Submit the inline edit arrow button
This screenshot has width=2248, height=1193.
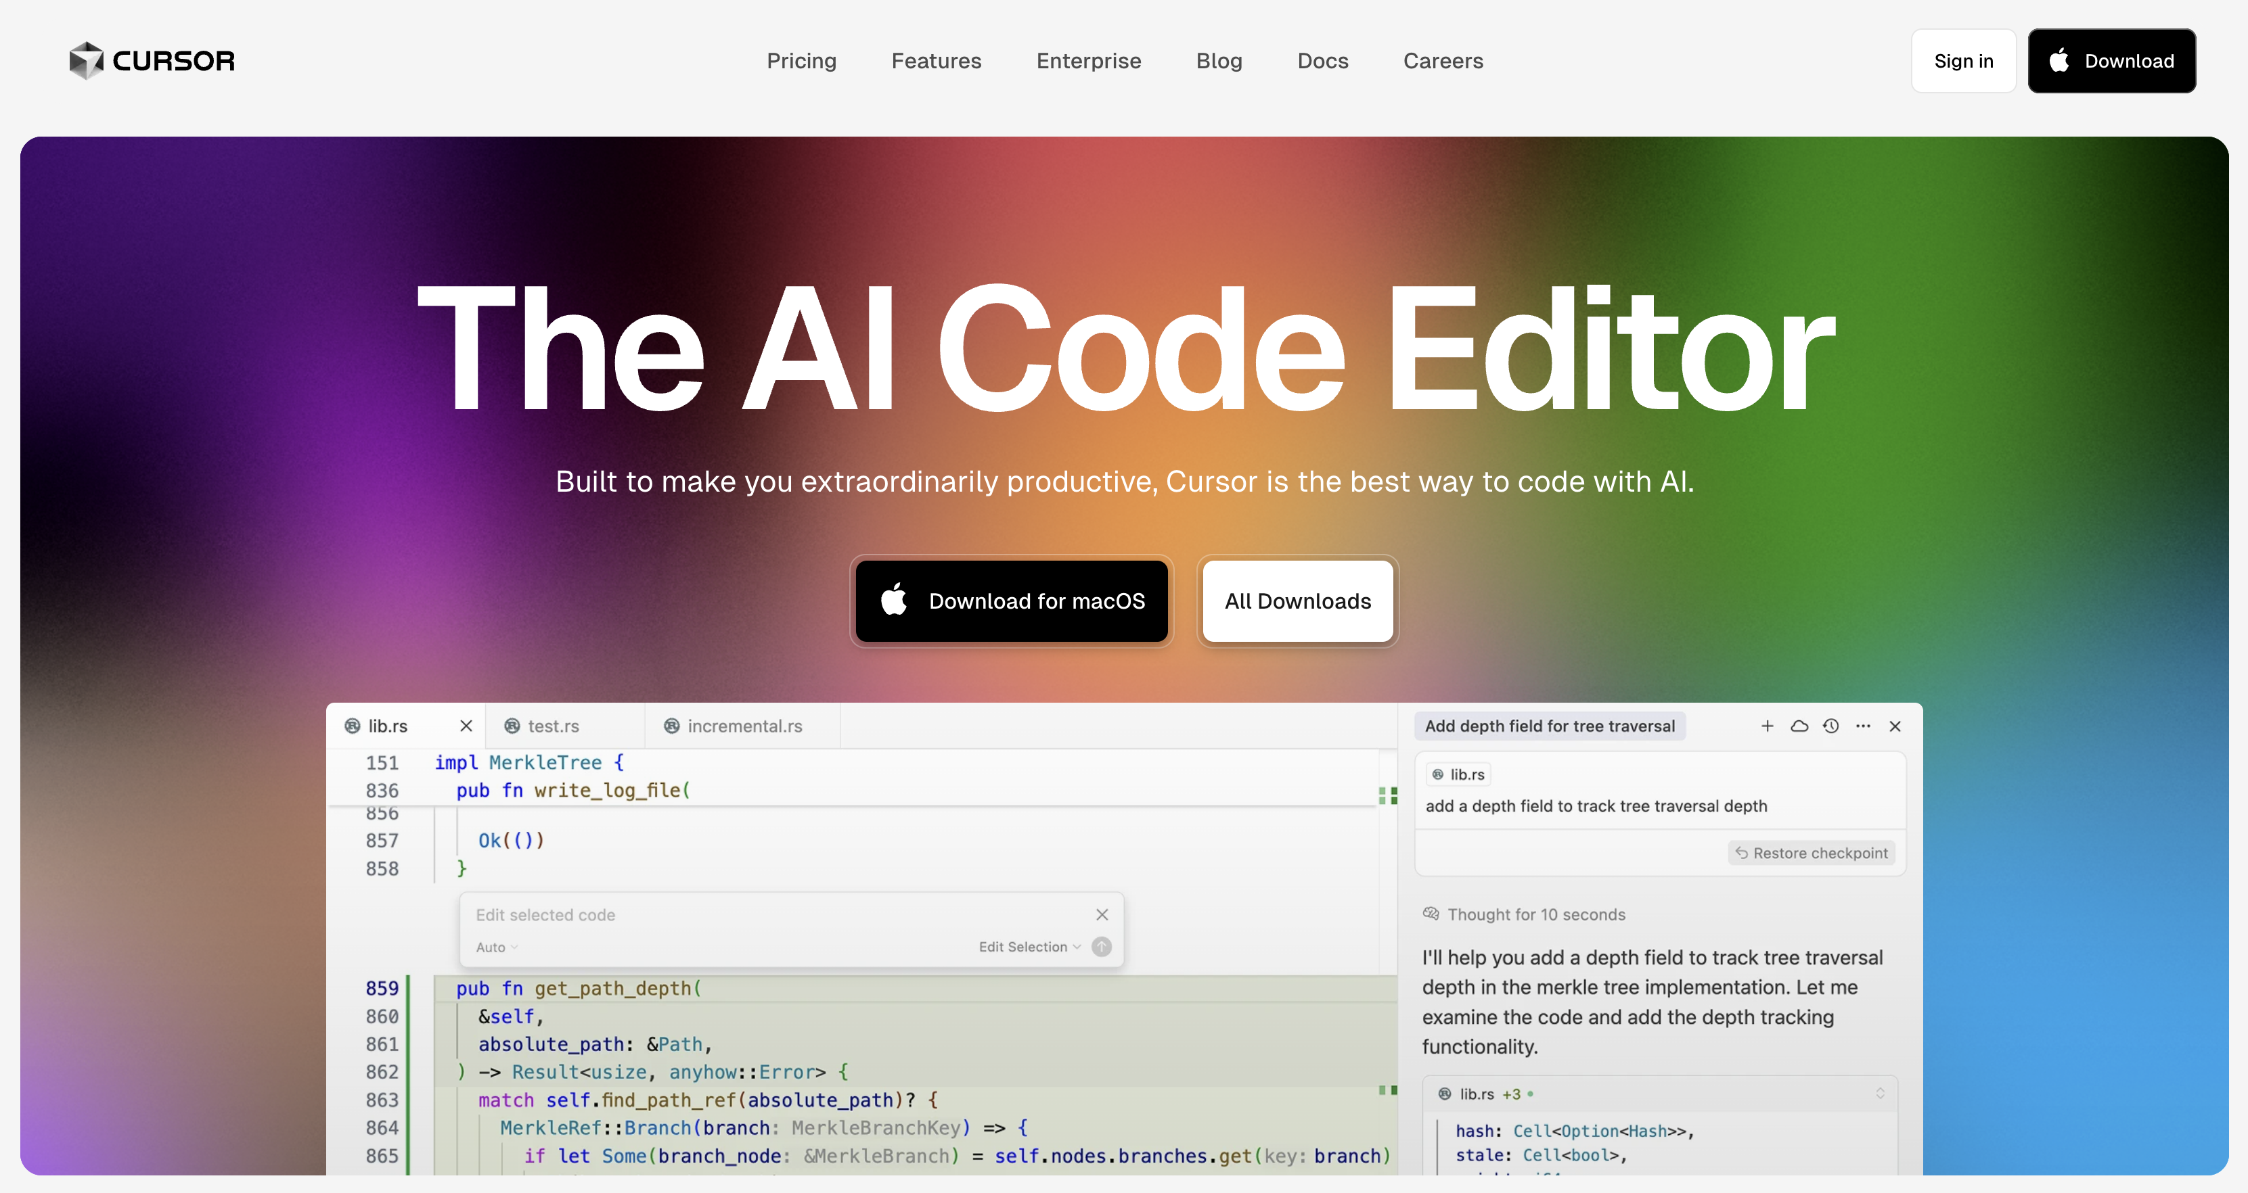point(1102,947)
